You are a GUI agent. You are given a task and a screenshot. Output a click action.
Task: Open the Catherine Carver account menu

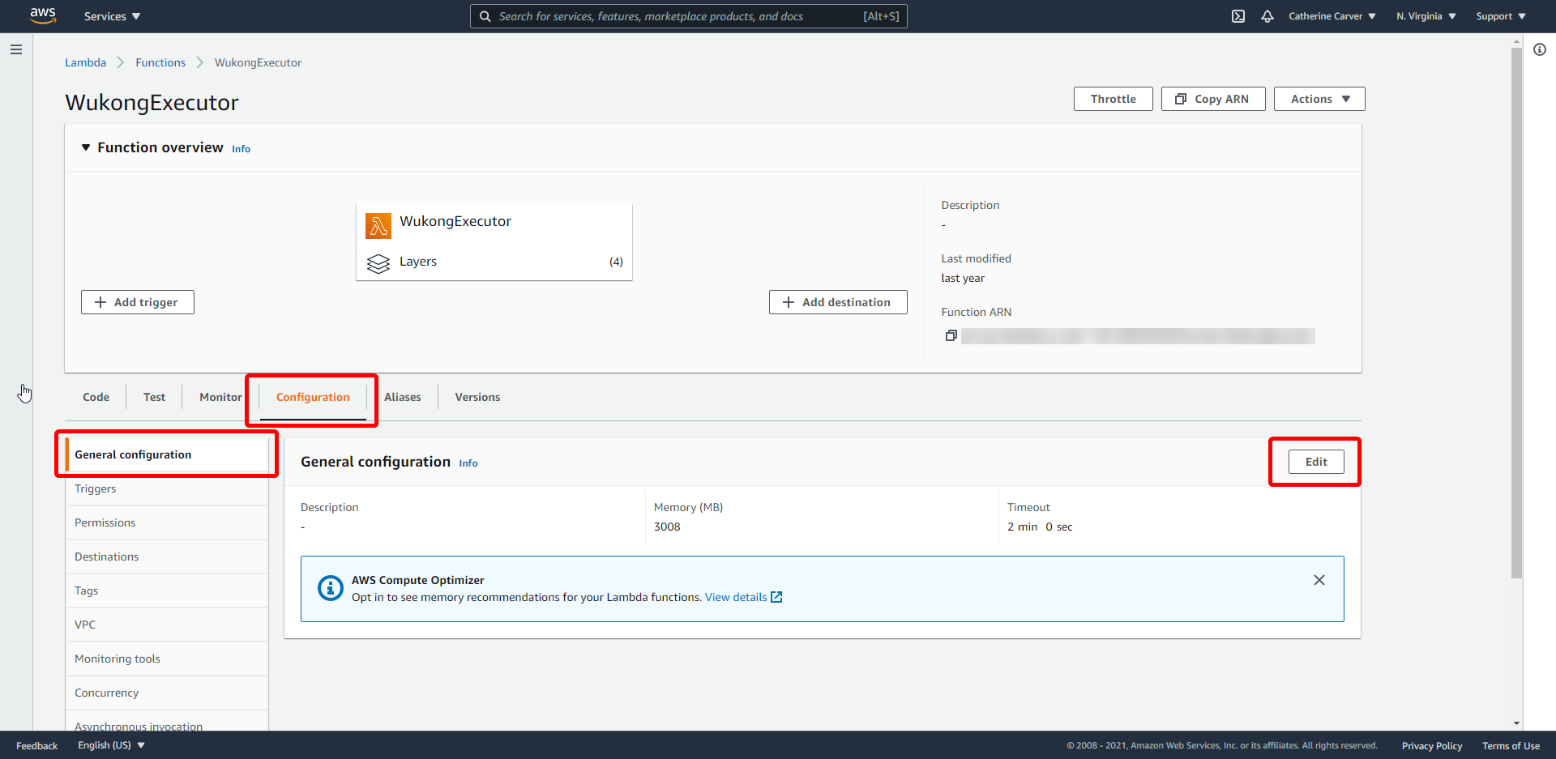(x=1332, y=16)
